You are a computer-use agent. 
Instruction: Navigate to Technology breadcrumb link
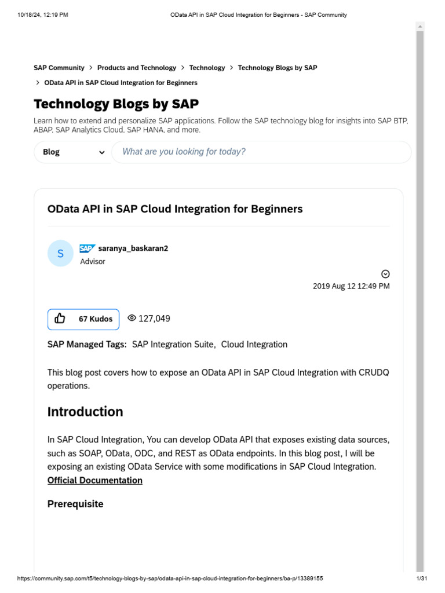[207, 68]
